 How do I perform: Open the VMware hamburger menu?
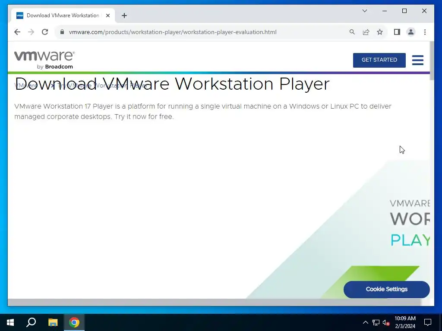pos(417,60)
